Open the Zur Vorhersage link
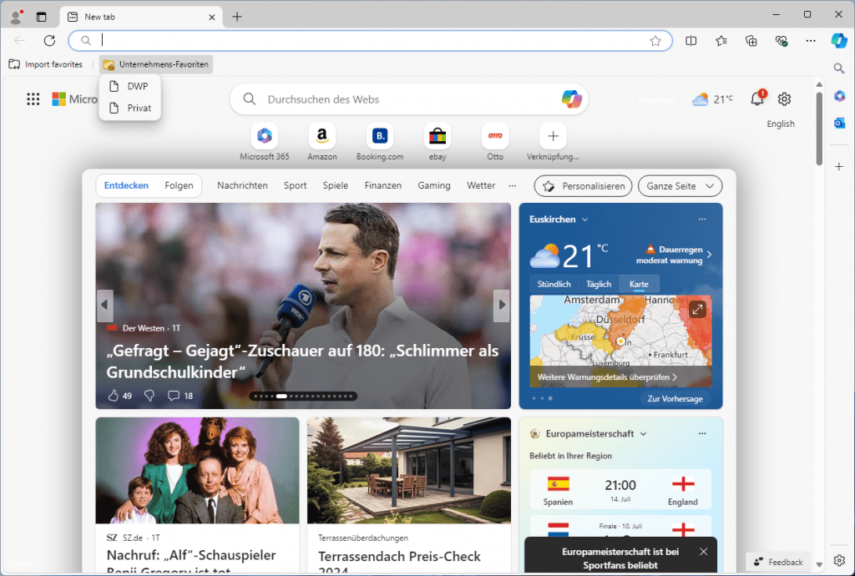This screenshot has width=855, height=576. [x=675, y=398]
